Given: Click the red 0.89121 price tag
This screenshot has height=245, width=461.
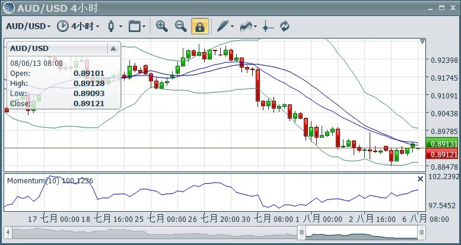Looking at the screenshot, I should [442, 154].
